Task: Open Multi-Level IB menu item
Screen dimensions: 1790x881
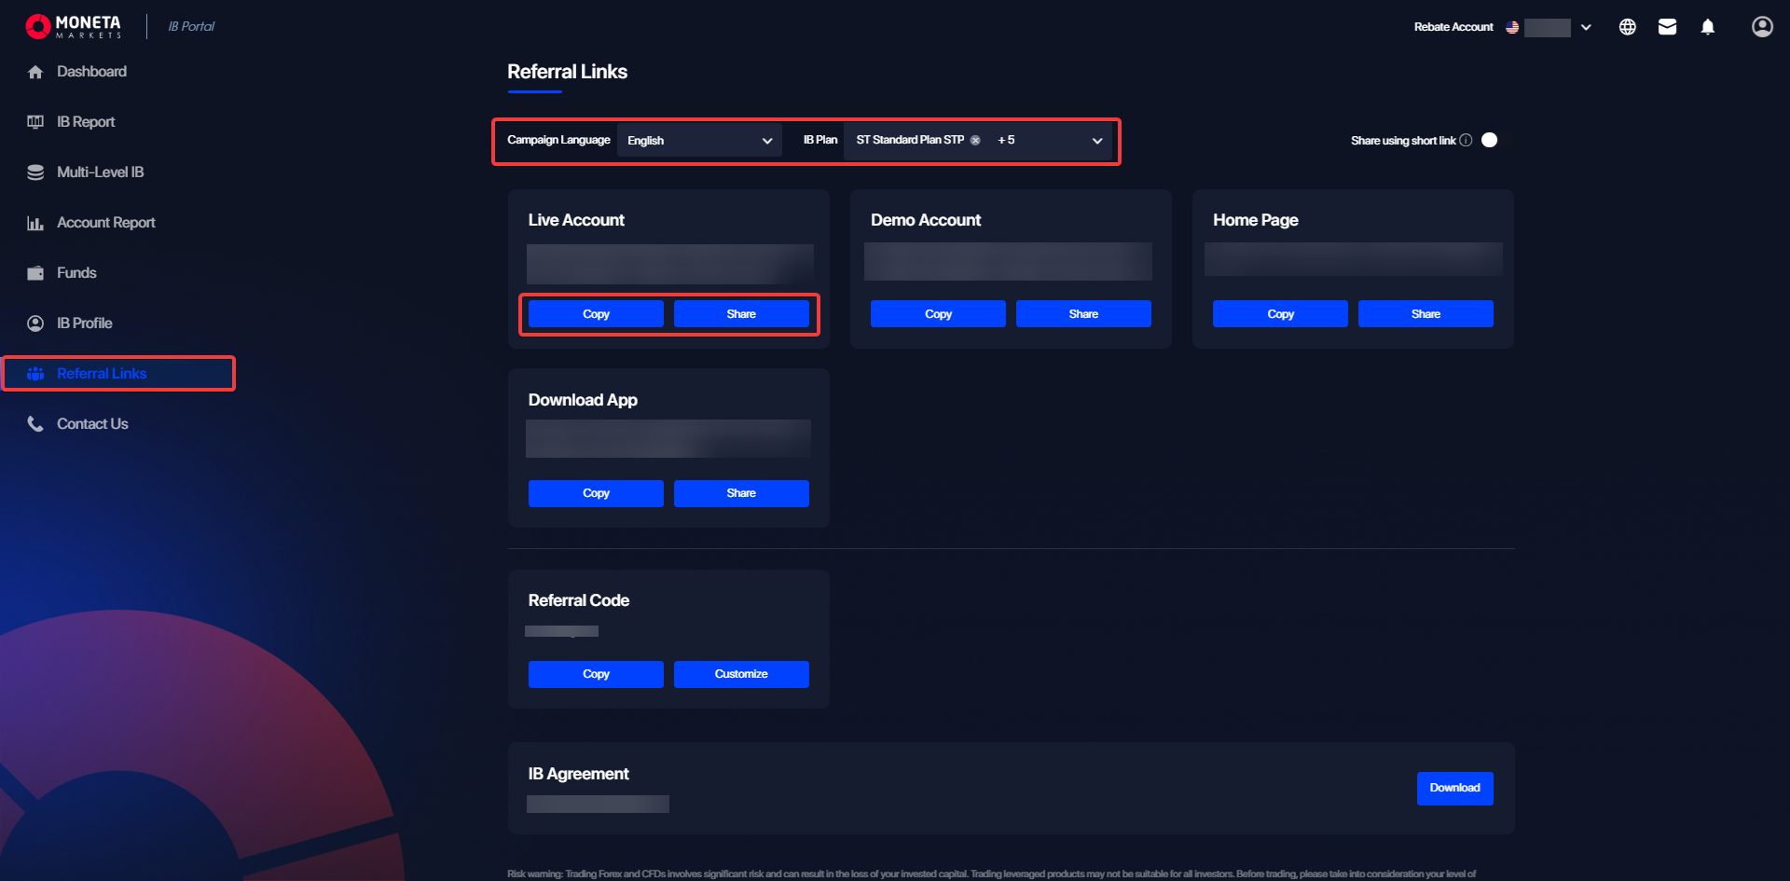Action: click(x=100, y=172)
